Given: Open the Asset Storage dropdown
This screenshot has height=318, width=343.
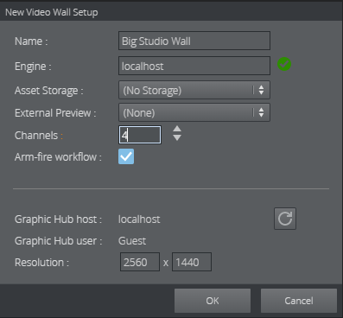Looking at the screenshot, I should [x=194, y=90].
